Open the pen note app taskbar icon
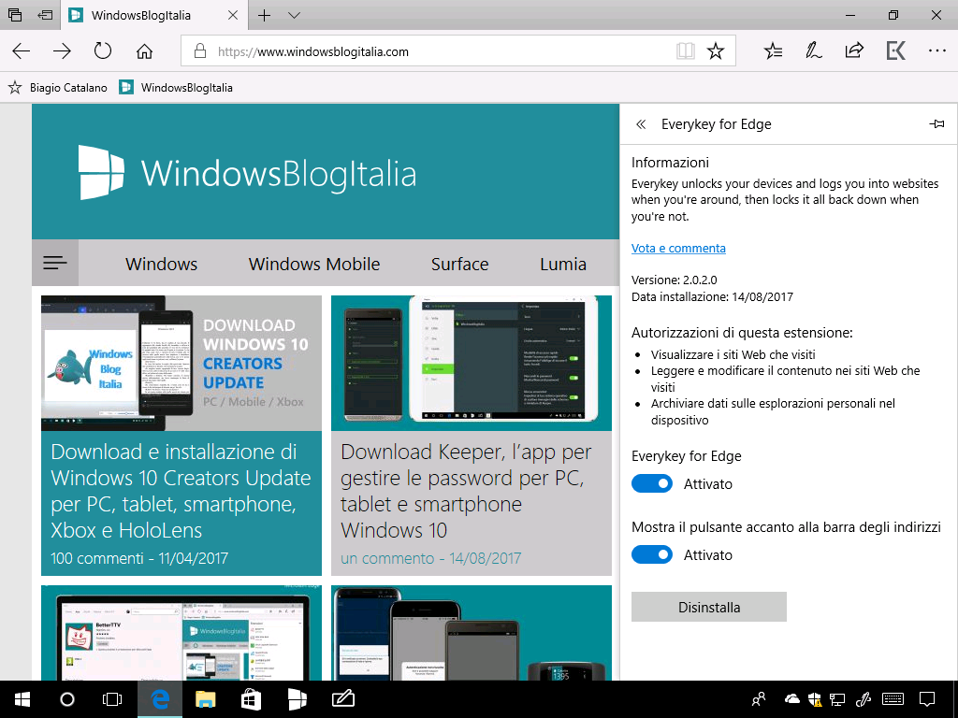Viewport: 958px width, 718px height. (342, 699)
